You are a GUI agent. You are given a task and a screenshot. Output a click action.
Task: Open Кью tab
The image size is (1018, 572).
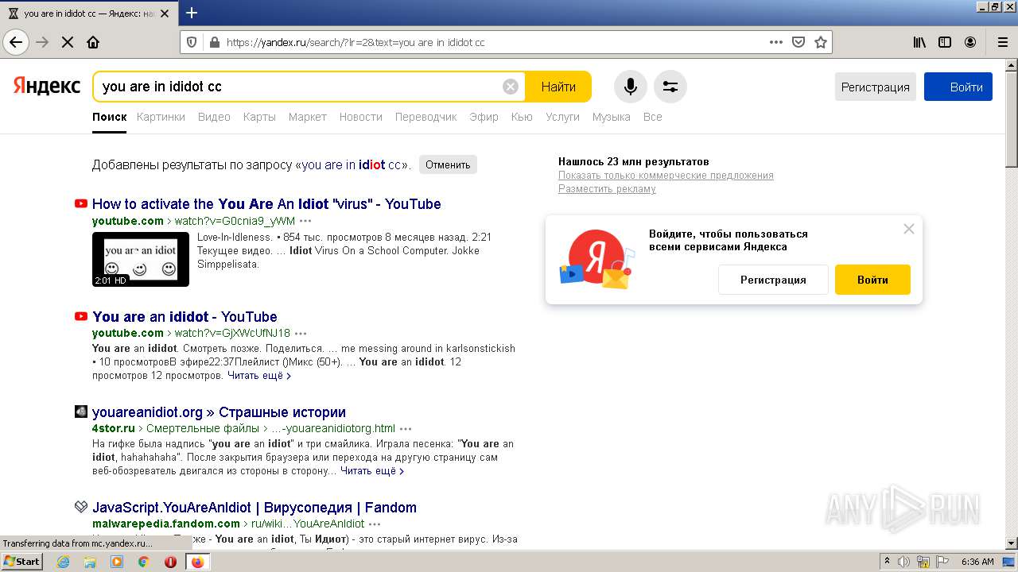pos(522,117)
